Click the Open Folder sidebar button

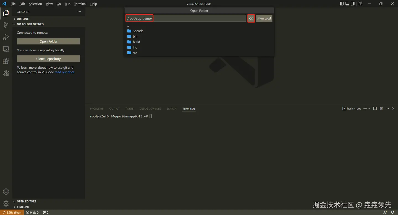(x=48, y=41)
